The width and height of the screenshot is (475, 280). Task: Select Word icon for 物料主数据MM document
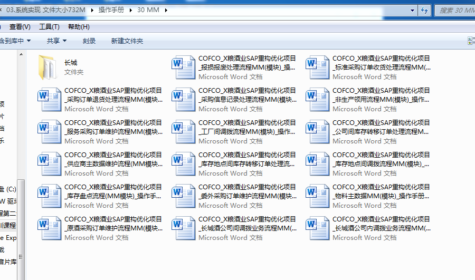[317, 196]
